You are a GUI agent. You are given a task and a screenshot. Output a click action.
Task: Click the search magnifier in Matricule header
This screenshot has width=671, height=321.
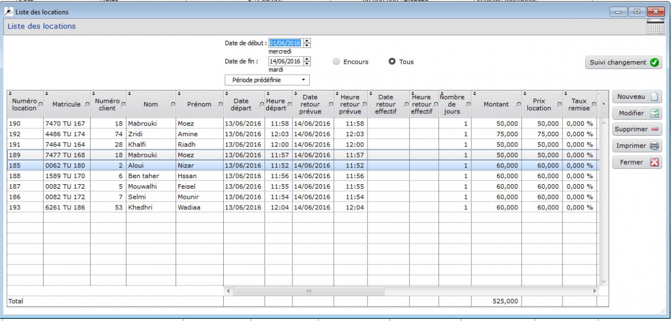(x=87, y=104)
